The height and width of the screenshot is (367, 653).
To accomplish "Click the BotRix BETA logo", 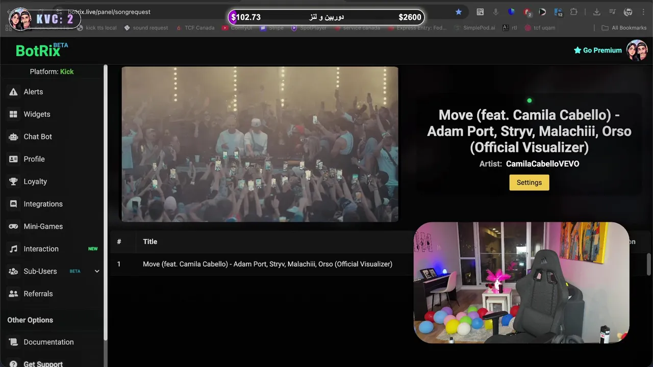I will point(41,50).
